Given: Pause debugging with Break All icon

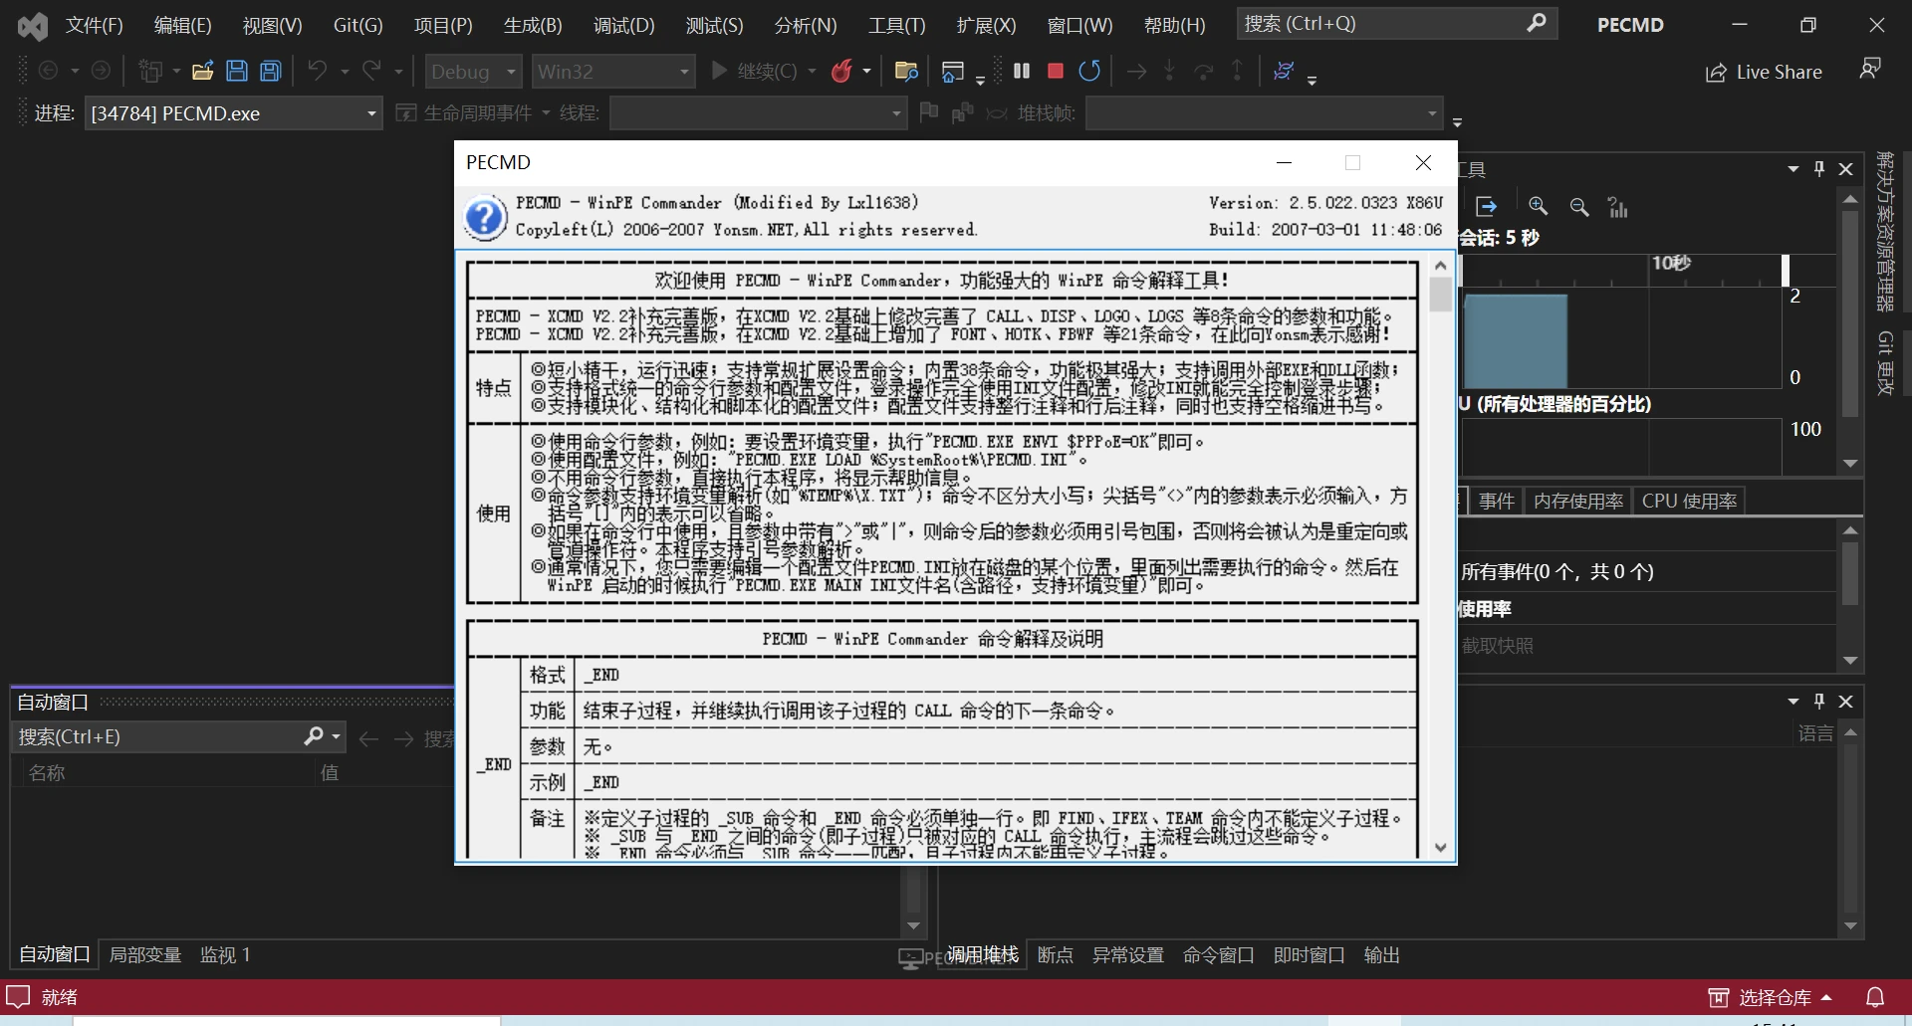Looking at the screenshot, I should pyautogui.click(x=1022, y=71).
